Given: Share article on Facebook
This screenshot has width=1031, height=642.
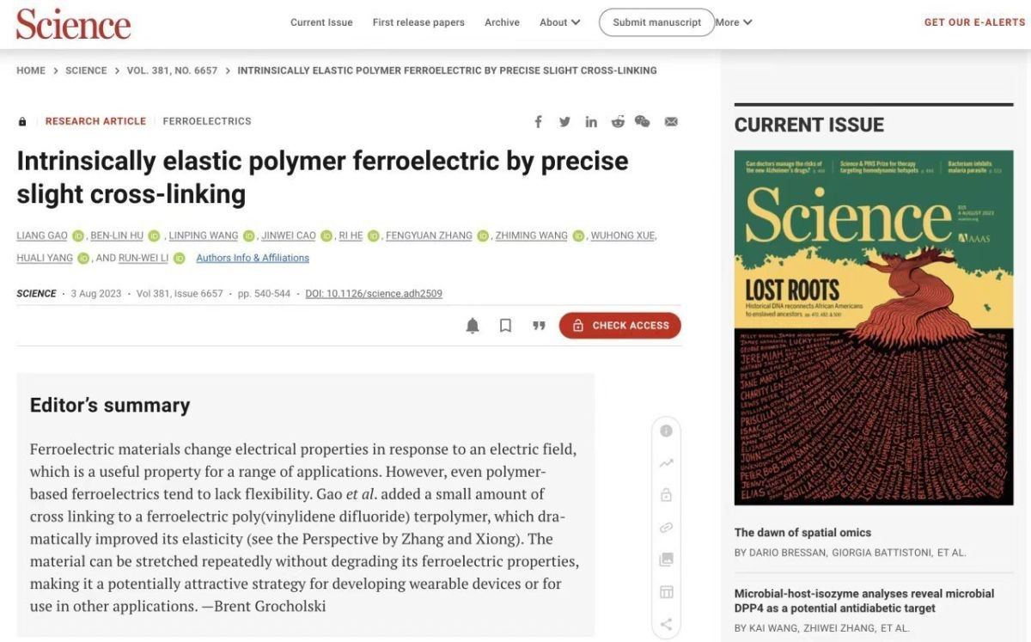Looking at the screenshot, I should (x=539, y=122).
